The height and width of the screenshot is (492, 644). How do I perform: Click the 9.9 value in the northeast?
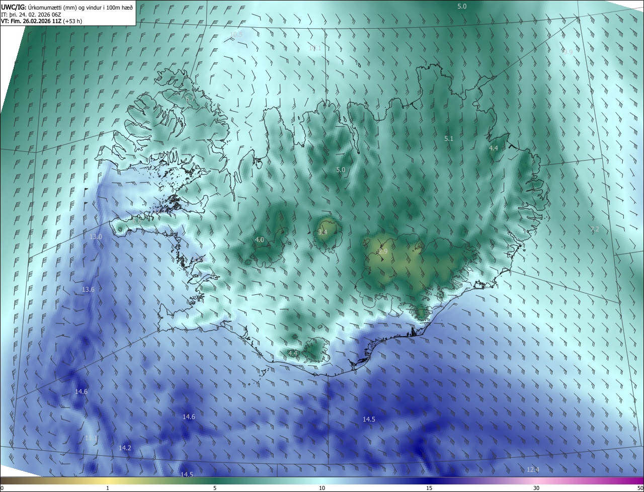click(568, 52)
